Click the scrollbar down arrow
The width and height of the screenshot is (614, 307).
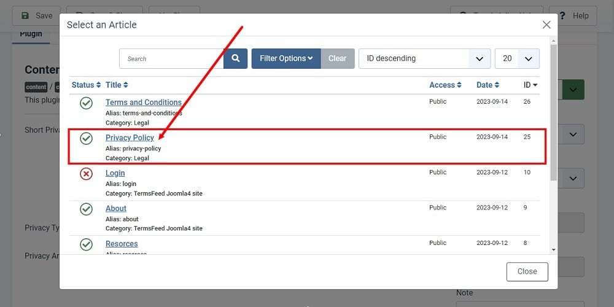[553, 249]
